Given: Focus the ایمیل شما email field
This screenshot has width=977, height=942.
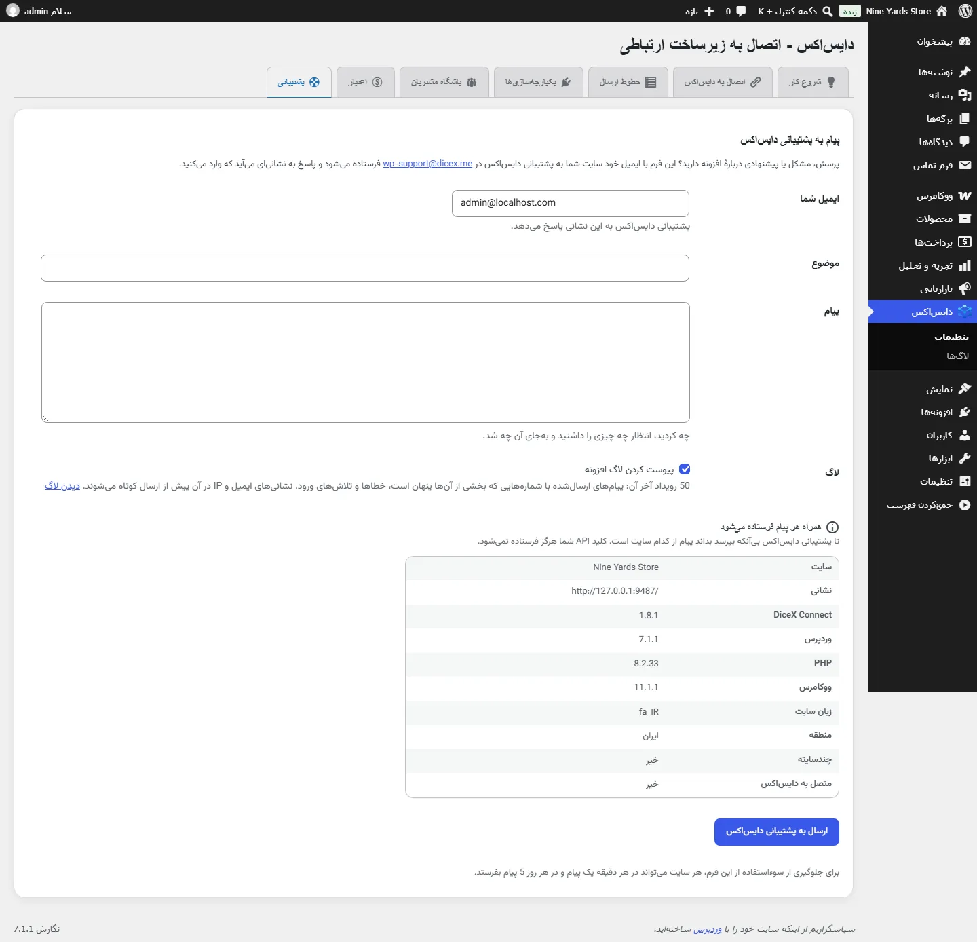Looking at the screenshot, I should point(571,204).
